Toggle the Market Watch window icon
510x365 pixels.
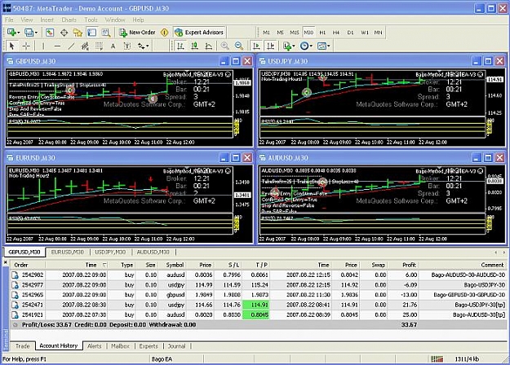coord(50,33)
